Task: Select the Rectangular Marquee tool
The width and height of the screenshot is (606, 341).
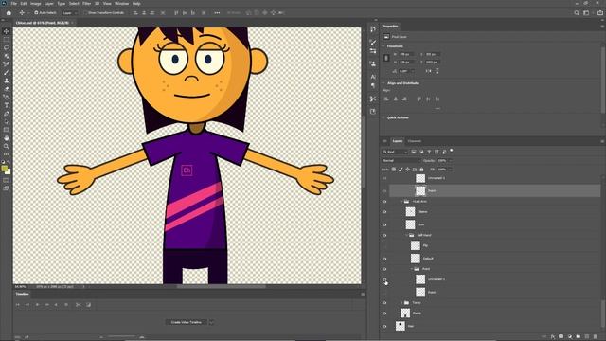Action: 6,40
